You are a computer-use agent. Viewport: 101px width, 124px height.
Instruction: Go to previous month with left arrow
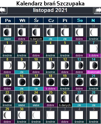click(3, 10)
